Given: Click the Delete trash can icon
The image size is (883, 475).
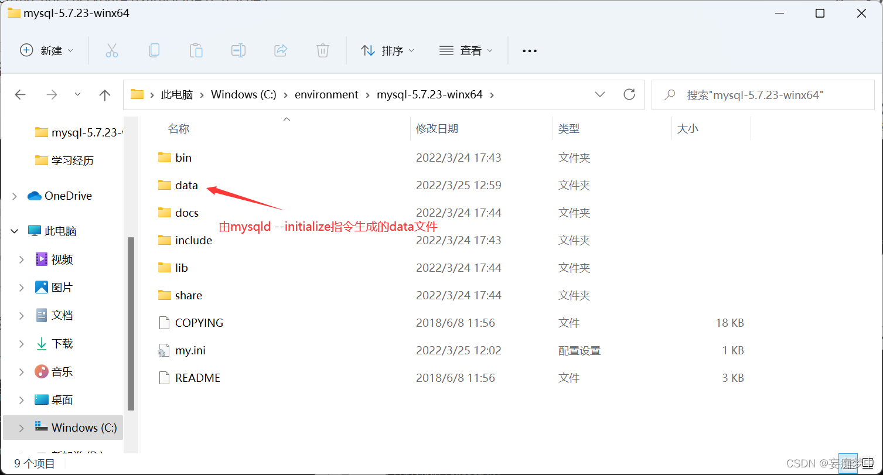Looking at the screenshot, I should coord(323,50).
